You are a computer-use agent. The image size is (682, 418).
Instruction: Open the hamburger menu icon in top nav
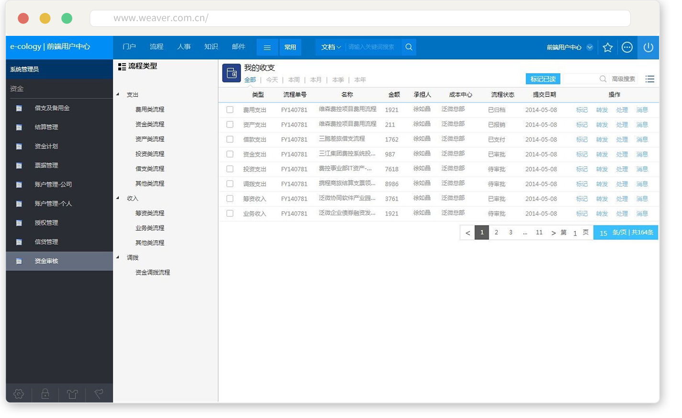pos(267,47)
